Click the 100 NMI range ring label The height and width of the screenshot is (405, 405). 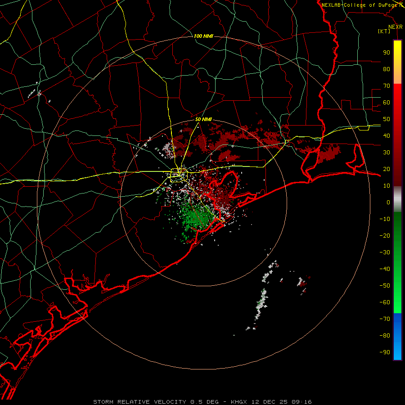tap(203, 36)
